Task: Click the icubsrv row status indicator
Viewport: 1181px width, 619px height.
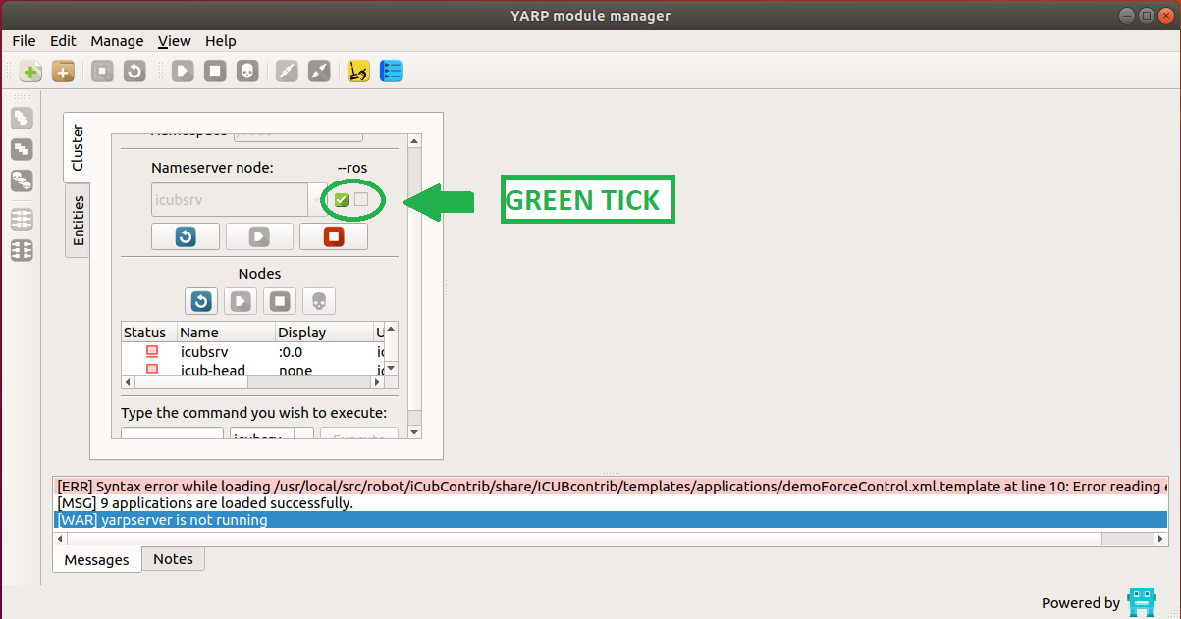Action: click(x=152, y=351)
